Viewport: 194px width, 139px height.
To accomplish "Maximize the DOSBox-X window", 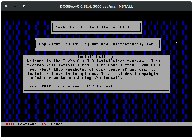I will coord(24,6).
